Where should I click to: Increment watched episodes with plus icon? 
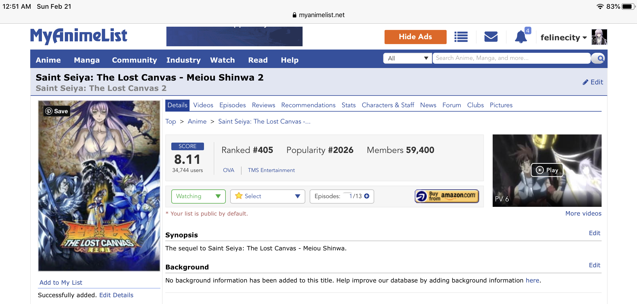pos(367,196)
